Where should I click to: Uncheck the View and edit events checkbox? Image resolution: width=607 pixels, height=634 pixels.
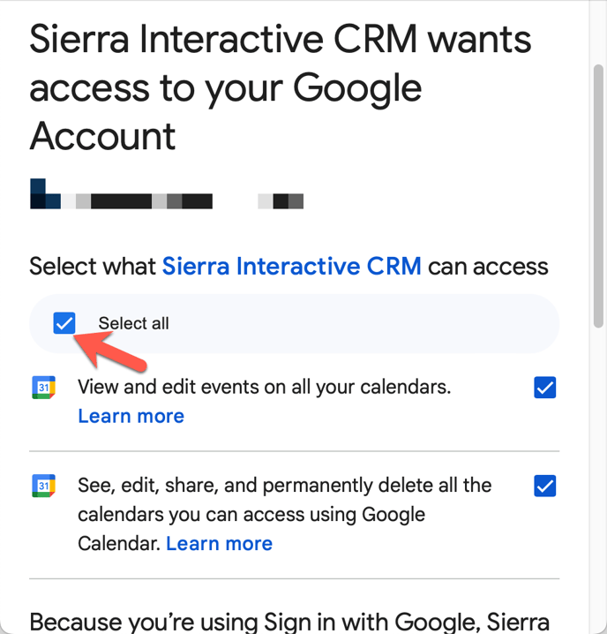pyautogui.click(x=544, y=388)
